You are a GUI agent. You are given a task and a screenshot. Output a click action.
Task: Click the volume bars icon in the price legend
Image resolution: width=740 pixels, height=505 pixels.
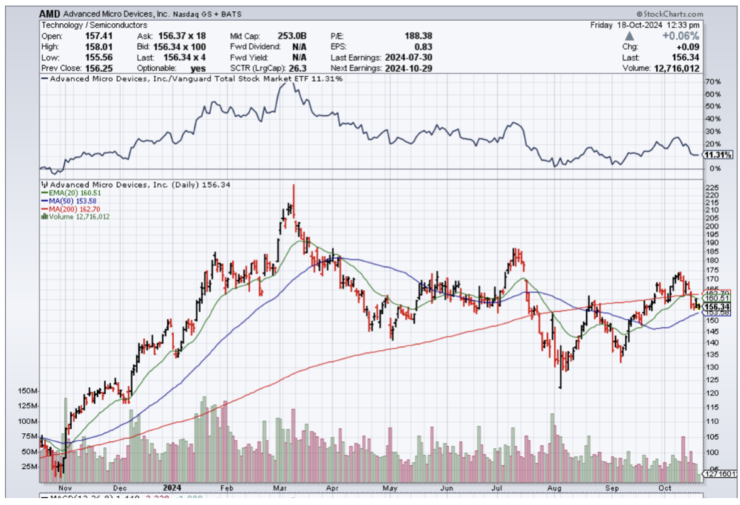(x=45, y=217)
